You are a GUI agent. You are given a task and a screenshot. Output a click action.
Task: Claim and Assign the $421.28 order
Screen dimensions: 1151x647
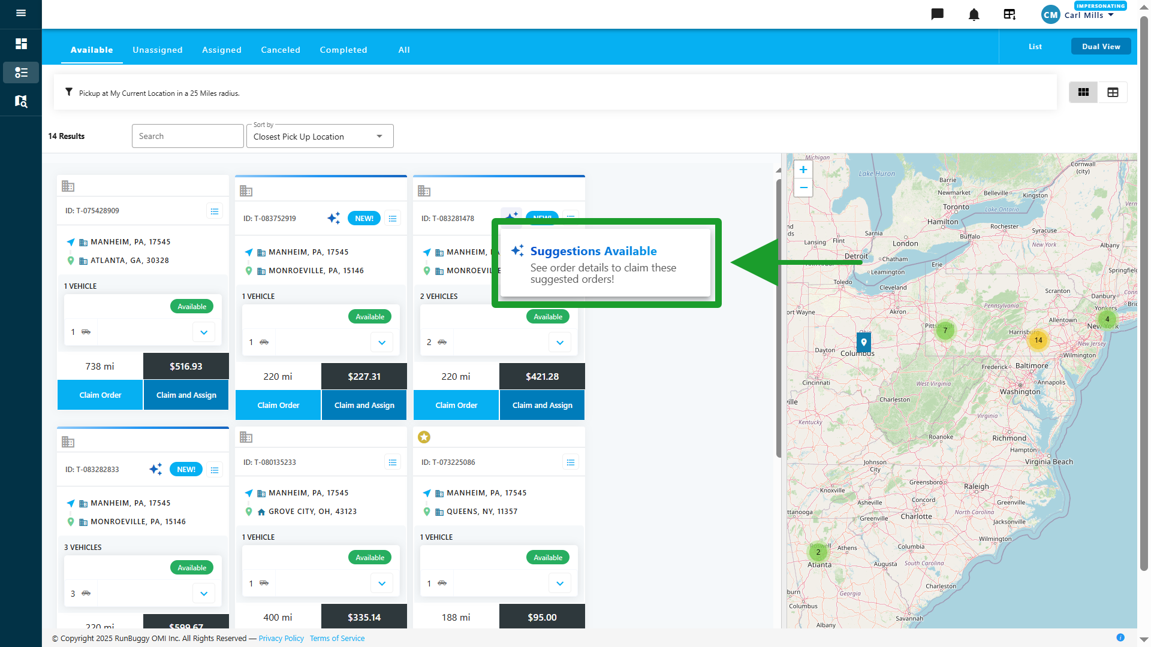click(543, 405)
